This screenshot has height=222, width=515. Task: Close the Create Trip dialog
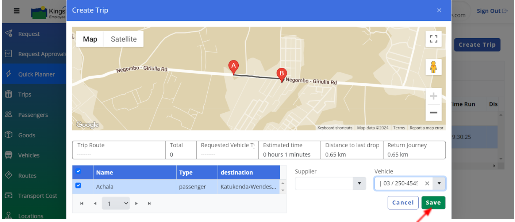439,10
